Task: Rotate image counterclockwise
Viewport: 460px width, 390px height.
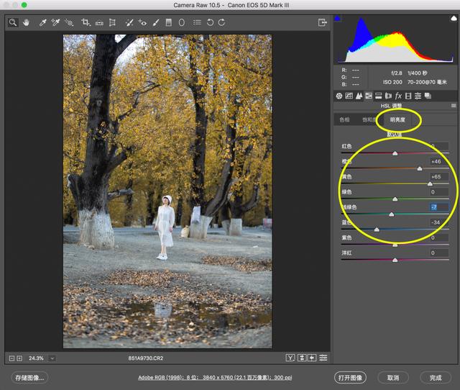Action: 210,22
